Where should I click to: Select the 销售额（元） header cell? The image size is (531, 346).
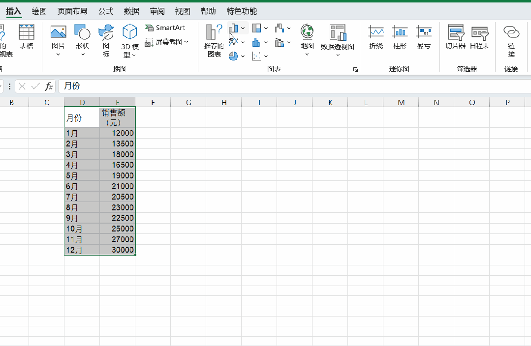118,117
